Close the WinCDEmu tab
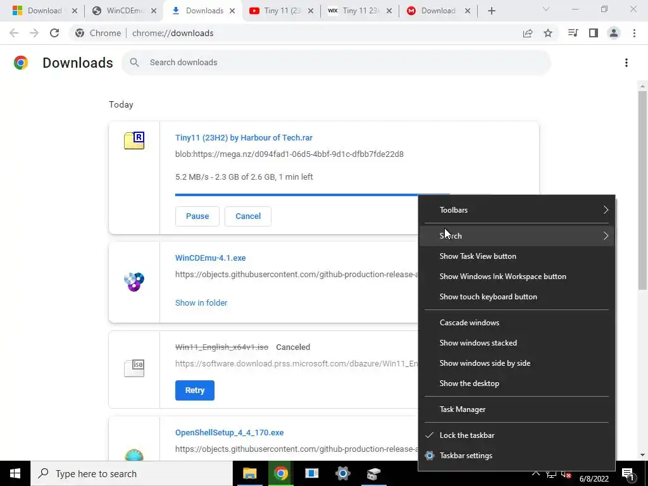This screenshot has width=648, height=486. click(154, 11)
